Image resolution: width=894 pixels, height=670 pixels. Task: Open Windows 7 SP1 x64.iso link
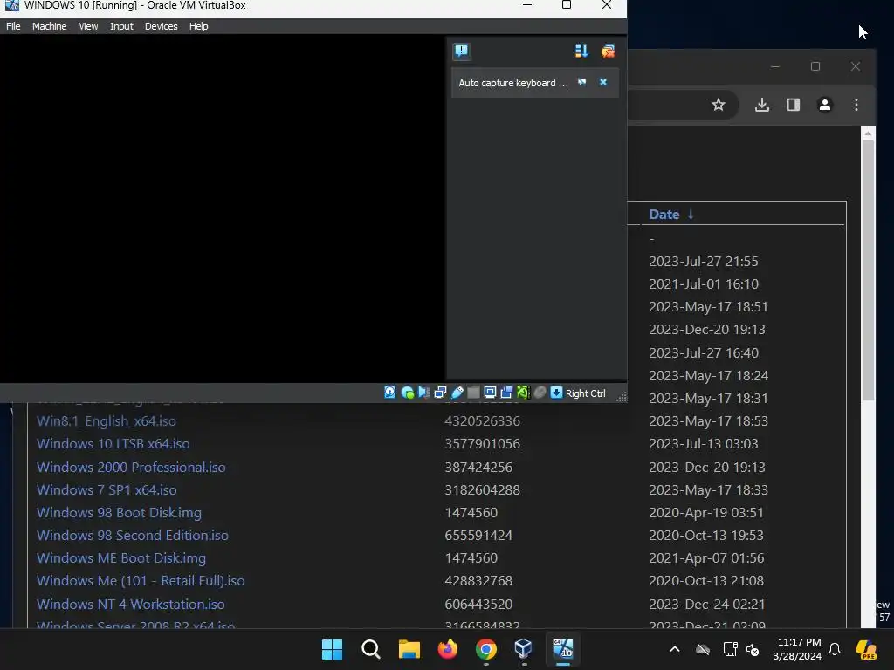(x=107, y=490)
